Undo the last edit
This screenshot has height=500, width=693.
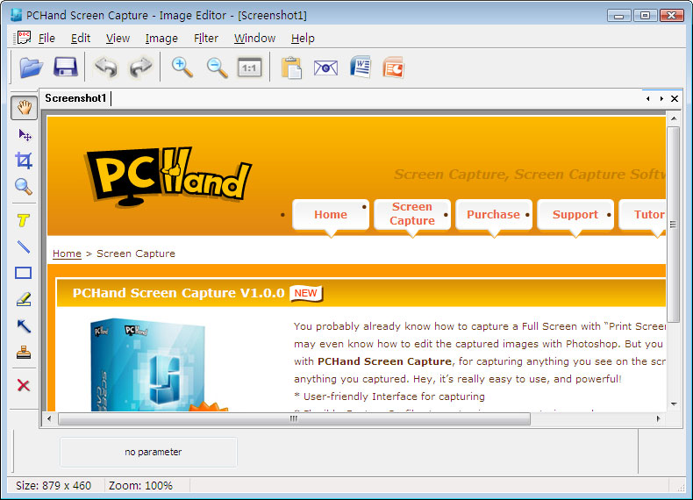[x=106, y=68]
